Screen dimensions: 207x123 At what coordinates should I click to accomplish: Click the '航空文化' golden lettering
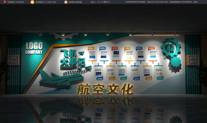[x=105, y=89]
